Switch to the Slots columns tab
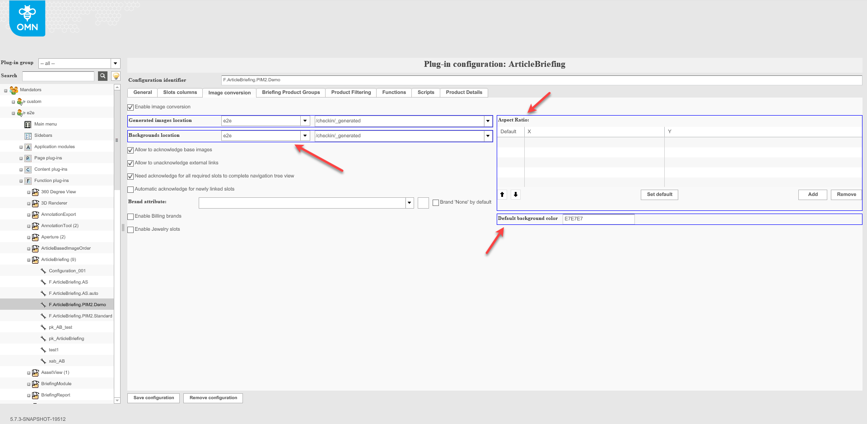This screenshot has width=867, height=424. (x=180, y=93)
